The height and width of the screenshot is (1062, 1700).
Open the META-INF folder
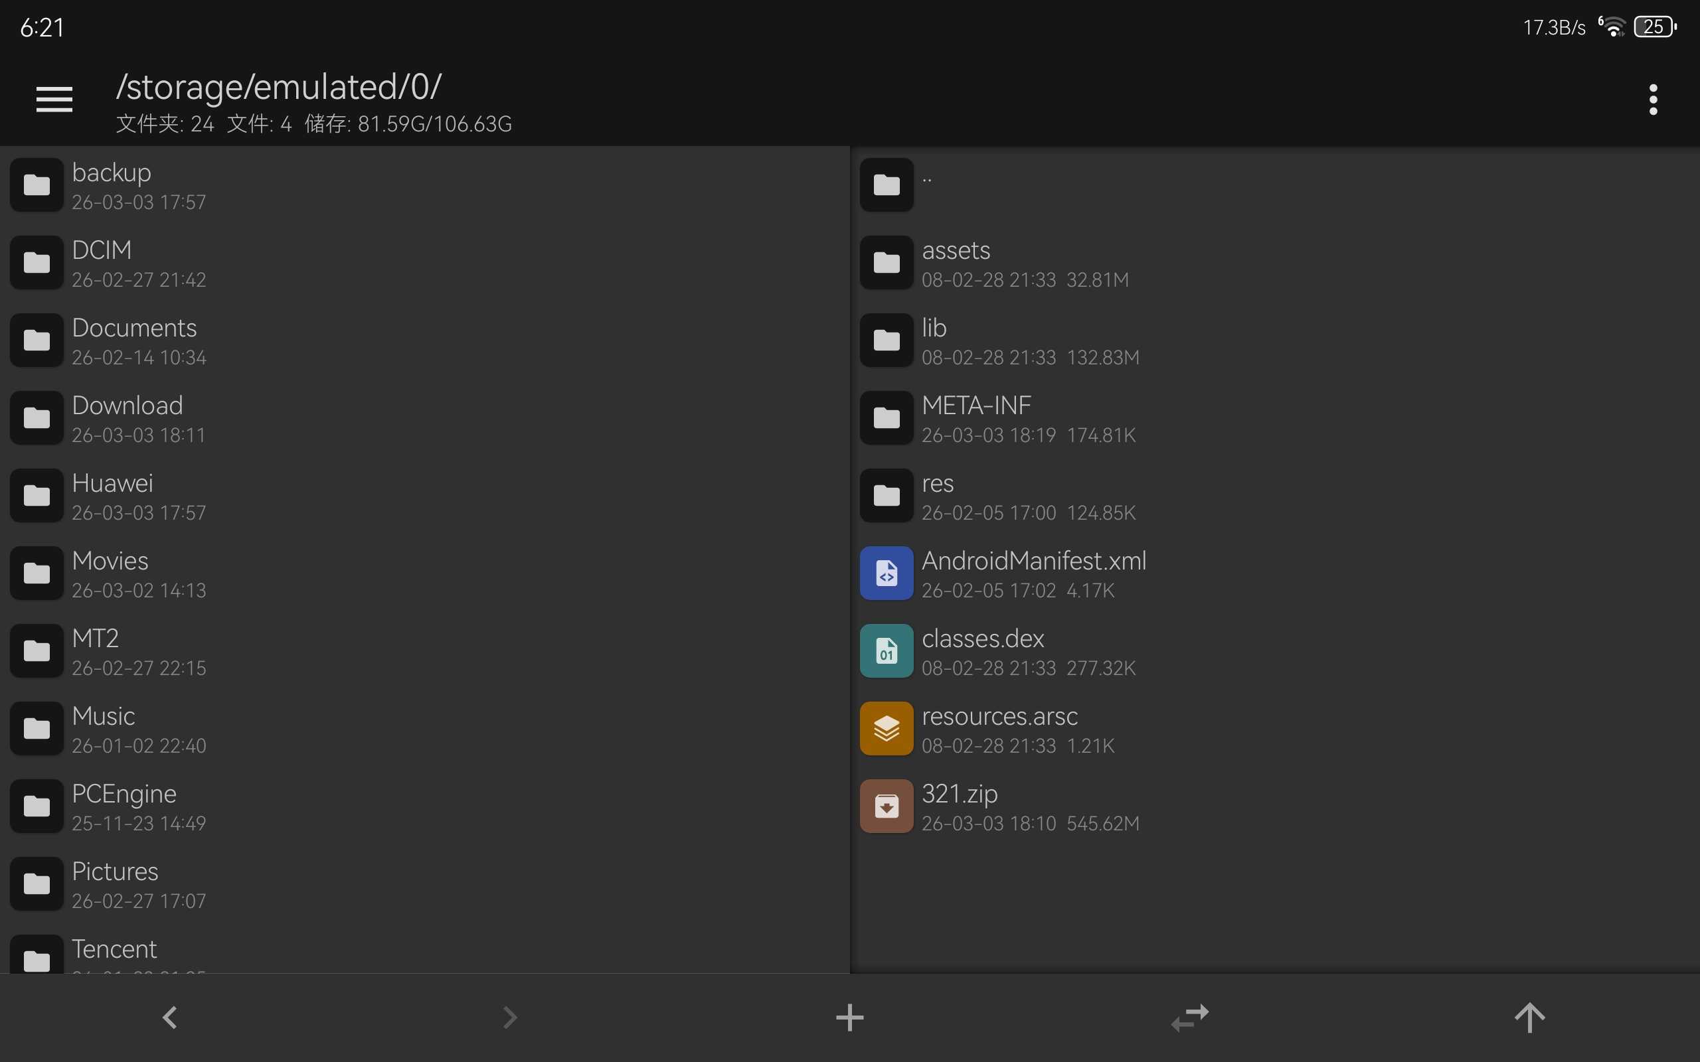tap(976, 418)
